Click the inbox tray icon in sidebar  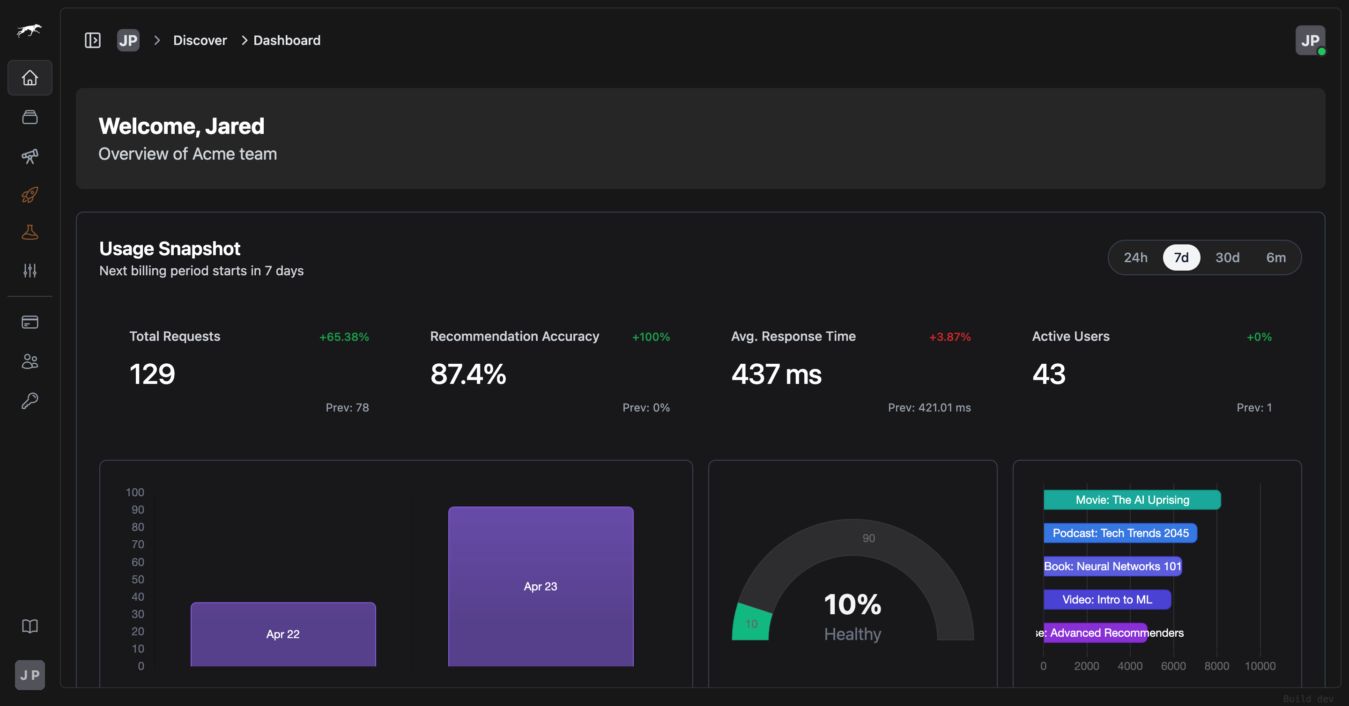point(30,117)
